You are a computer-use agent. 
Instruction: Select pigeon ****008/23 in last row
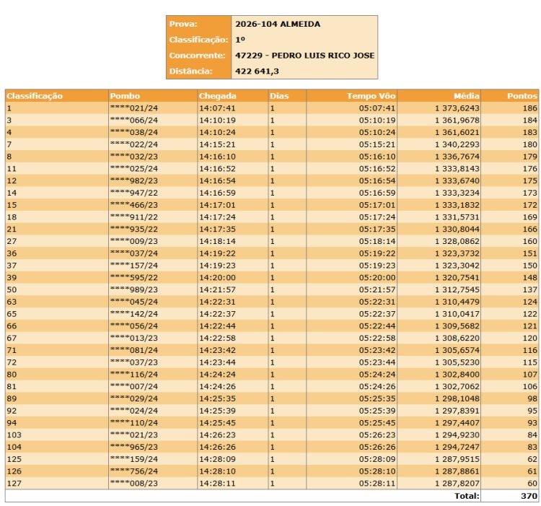coord(133,484)
